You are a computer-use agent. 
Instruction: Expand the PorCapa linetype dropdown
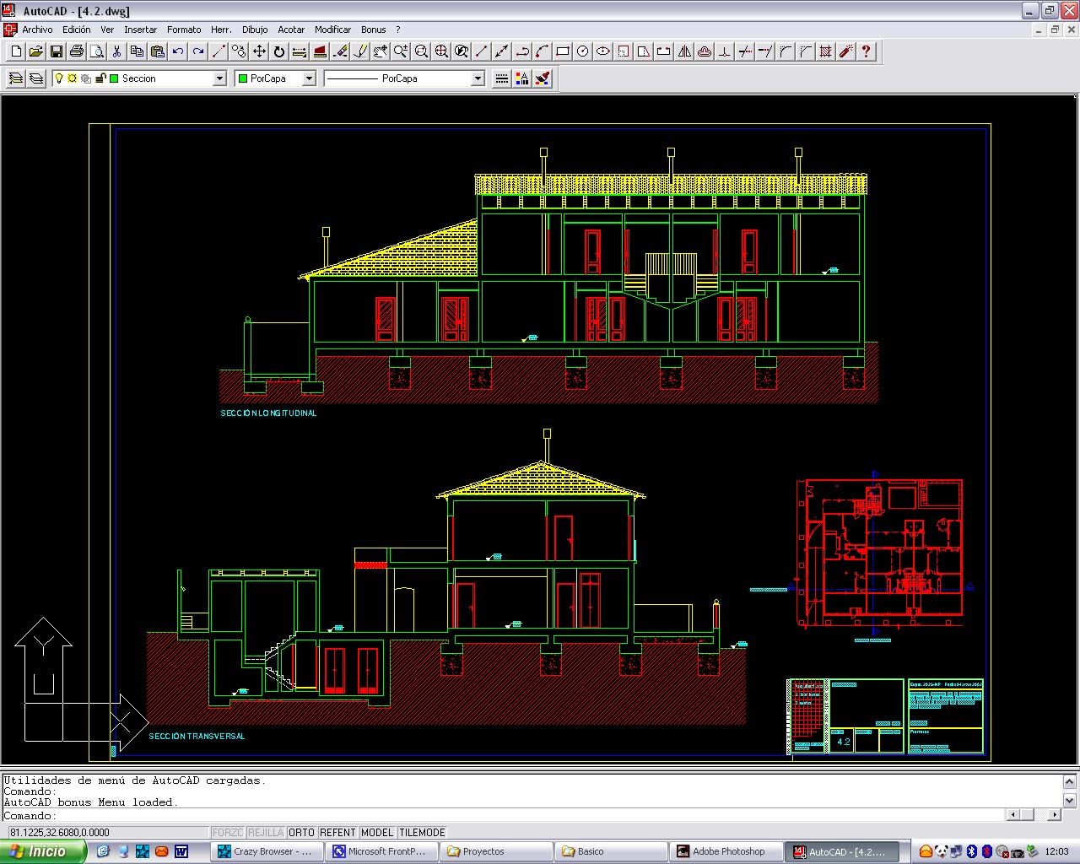[x=478, y=78]
